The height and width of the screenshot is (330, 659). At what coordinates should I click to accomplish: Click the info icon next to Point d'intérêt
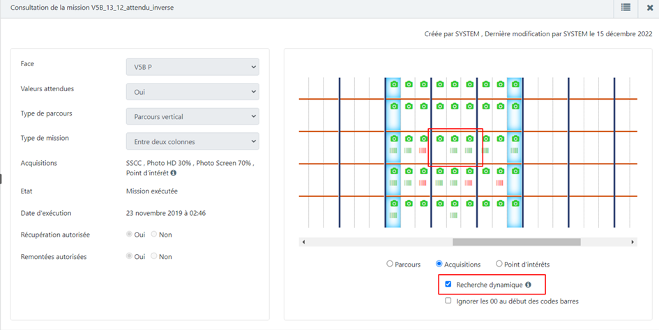point(173,173)
